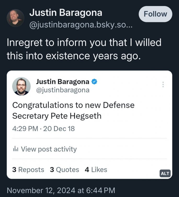This screenshot has height=197, width=179.
Task: Click the blue verified badge
Action: click(x=95, y=82)
